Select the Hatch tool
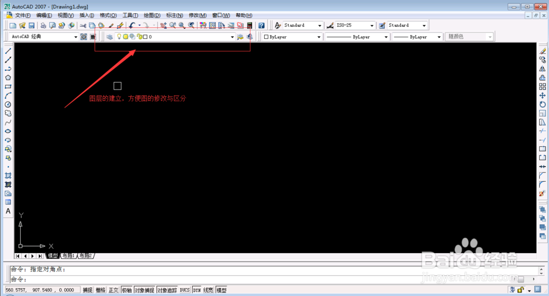Viewport: 549px width, 296px height. [x=8, y=176]
